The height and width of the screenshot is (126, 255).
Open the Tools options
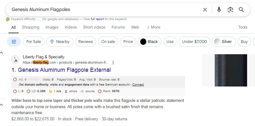click(243, 27)
